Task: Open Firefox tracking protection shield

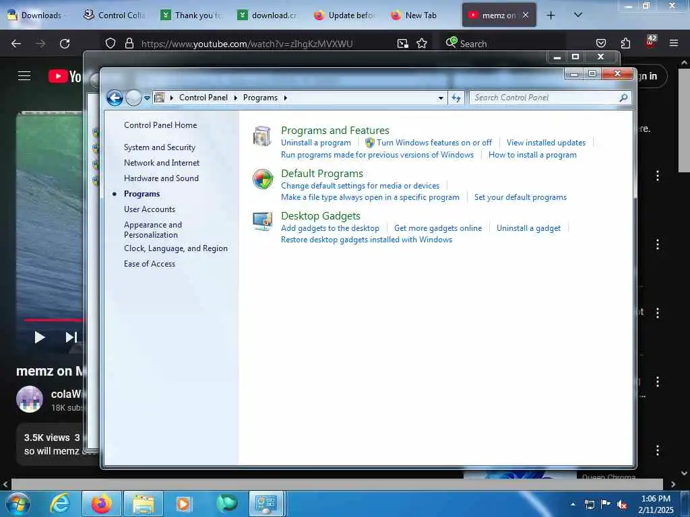Action: 111,44
